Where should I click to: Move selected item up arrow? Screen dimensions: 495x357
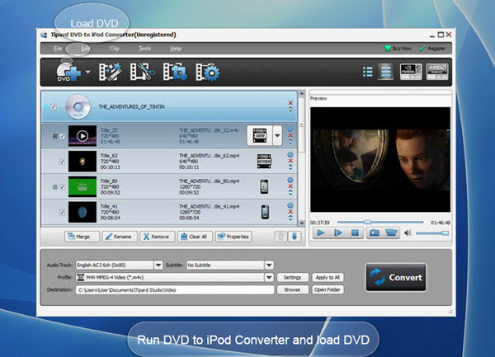280,237
